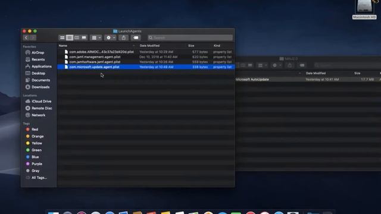Sort by Date Modified in background Finder window
The image size is (381, 214).
[316, 73]
